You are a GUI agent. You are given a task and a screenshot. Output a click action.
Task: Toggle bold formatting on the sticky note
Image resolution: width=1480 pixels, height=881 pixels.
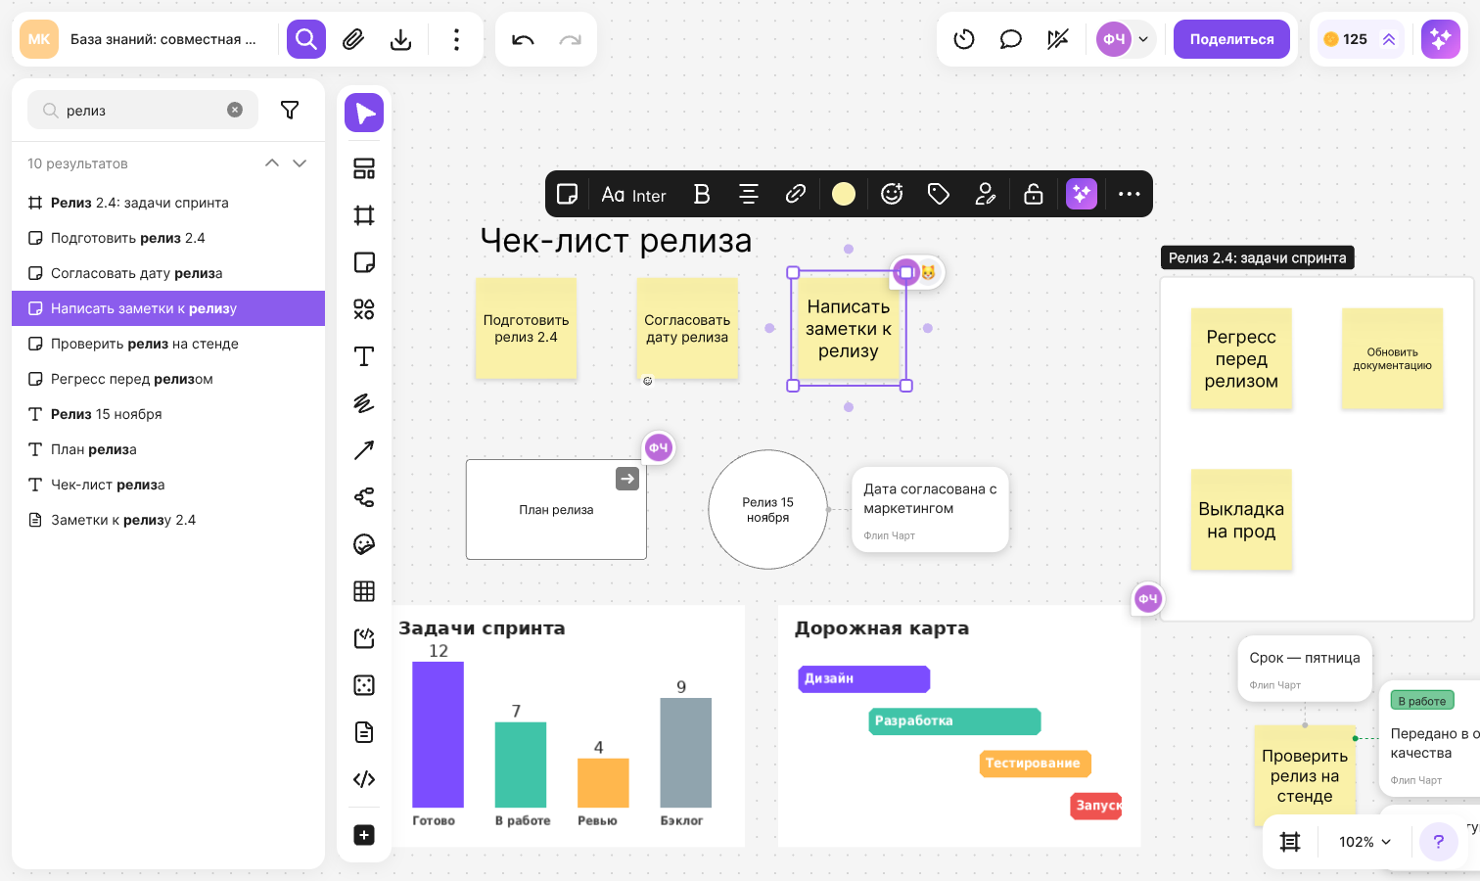[x=702, y=194]
